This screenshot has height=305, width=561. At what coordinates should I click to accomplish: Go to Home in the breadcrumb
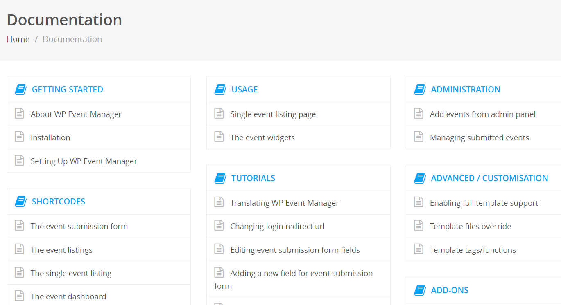(x=18, y=39)
